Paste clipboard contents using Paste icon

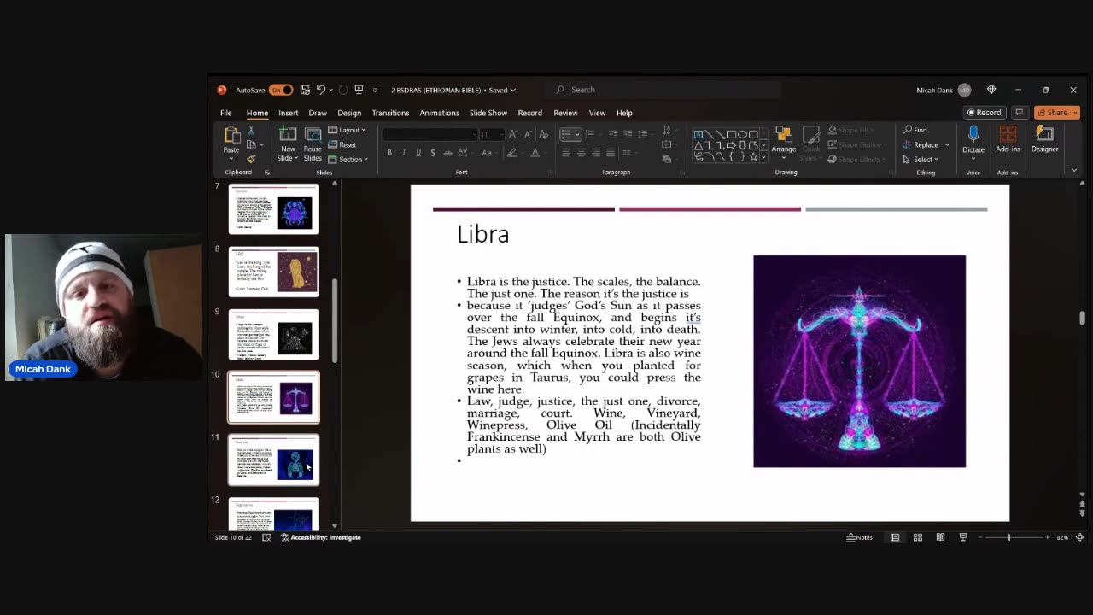click(231, 135)
